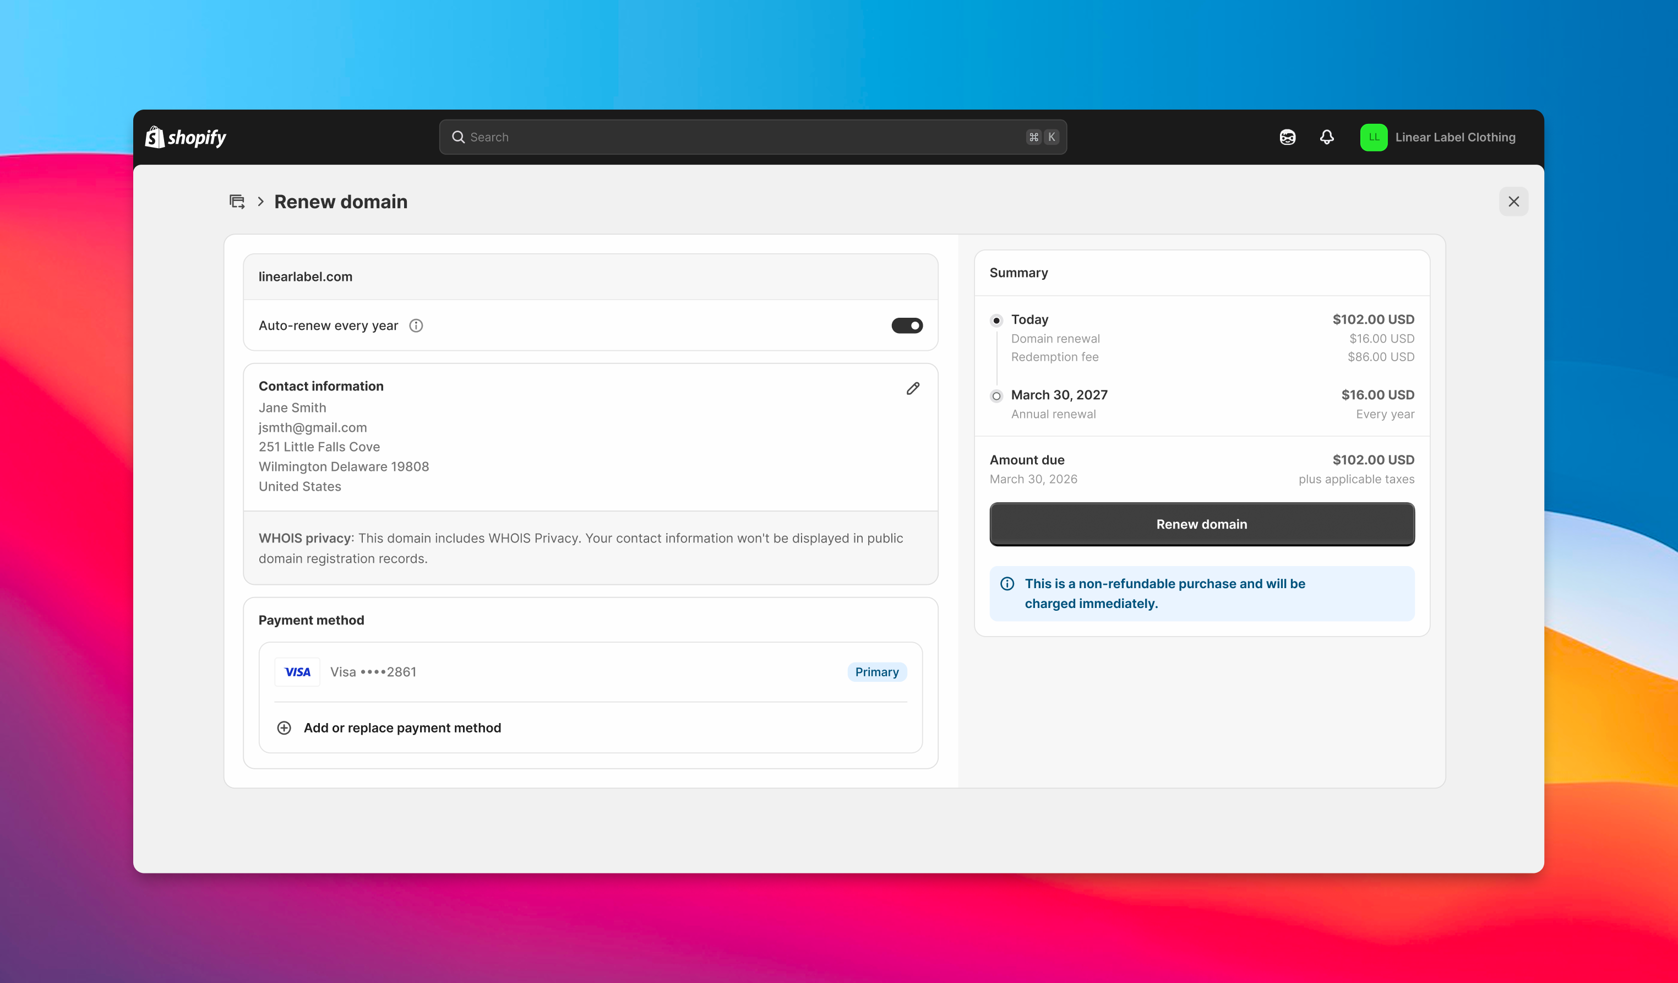Image resolution: width=1678 pixels, height=983 pixels.
Task: Click the $16.00 USD Domain renewal amount
Action: 1382,339
